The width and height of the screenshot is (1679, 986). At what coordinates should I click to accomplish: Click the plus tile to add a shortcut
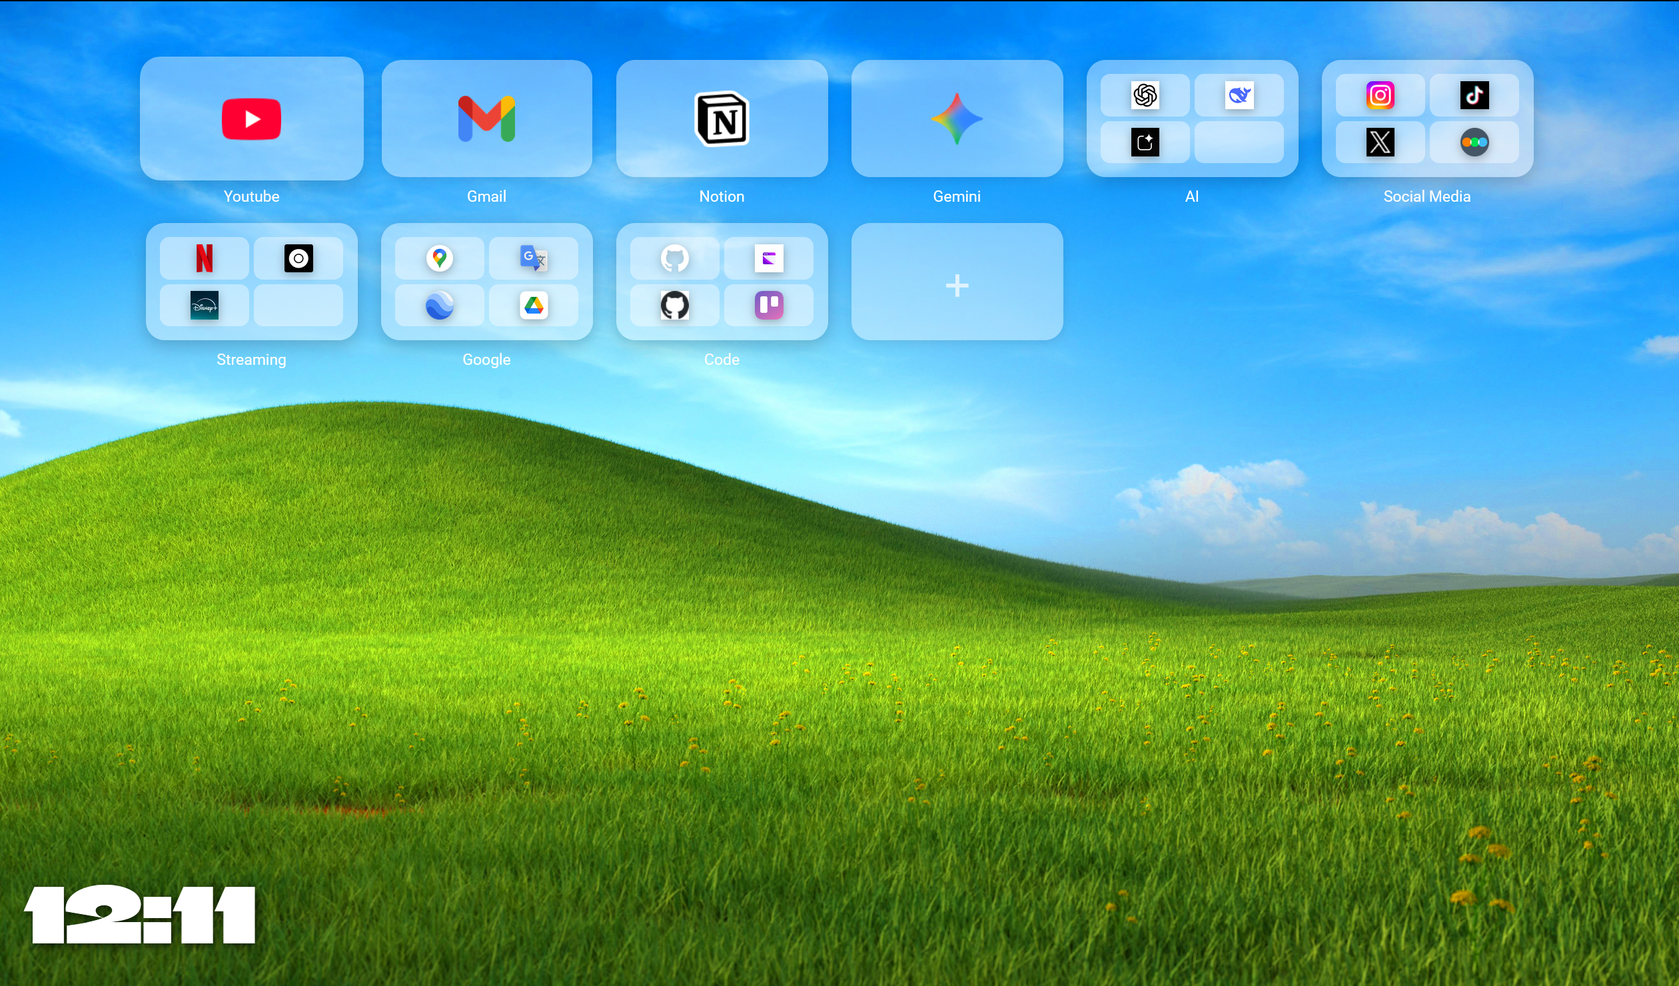(x=956, y=285)
